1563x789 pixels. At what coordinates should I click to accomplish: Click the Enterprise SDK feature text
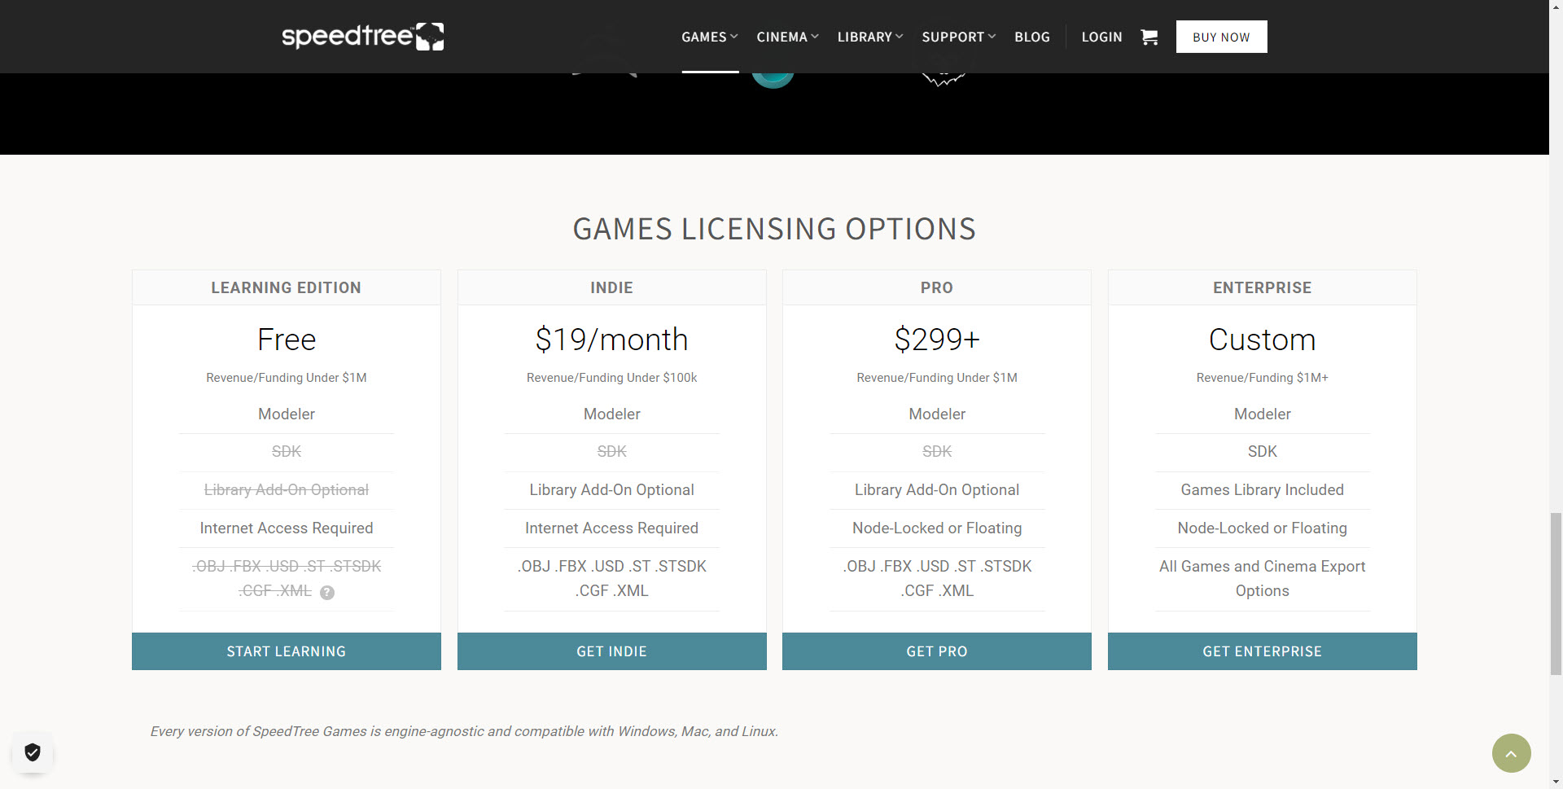click(x=1263, y=451)
